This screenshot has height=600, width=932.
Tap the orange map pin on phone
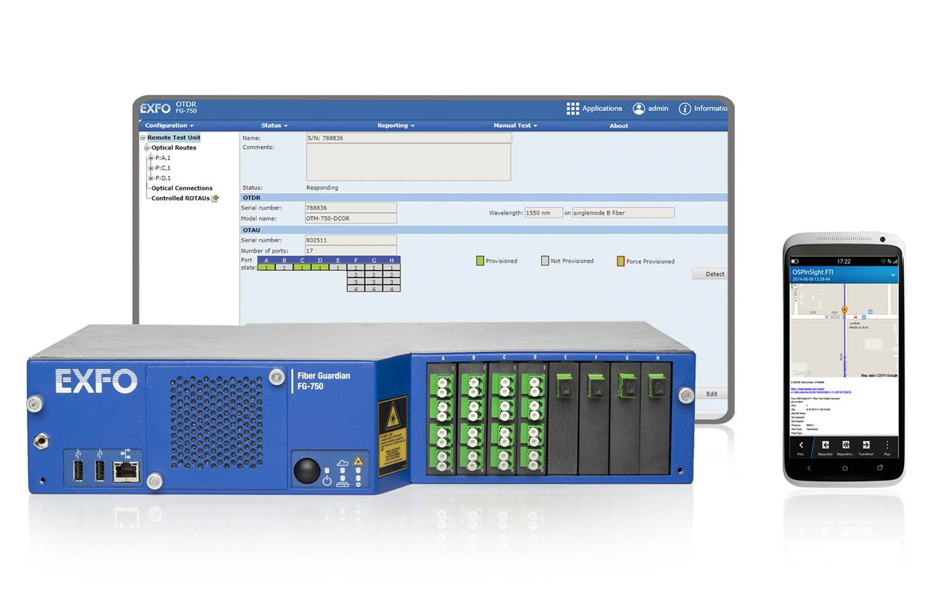tap(844, 310)
